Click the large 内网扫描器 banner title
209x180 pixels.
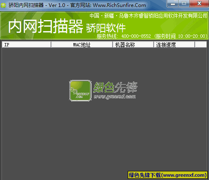point(46,26)
